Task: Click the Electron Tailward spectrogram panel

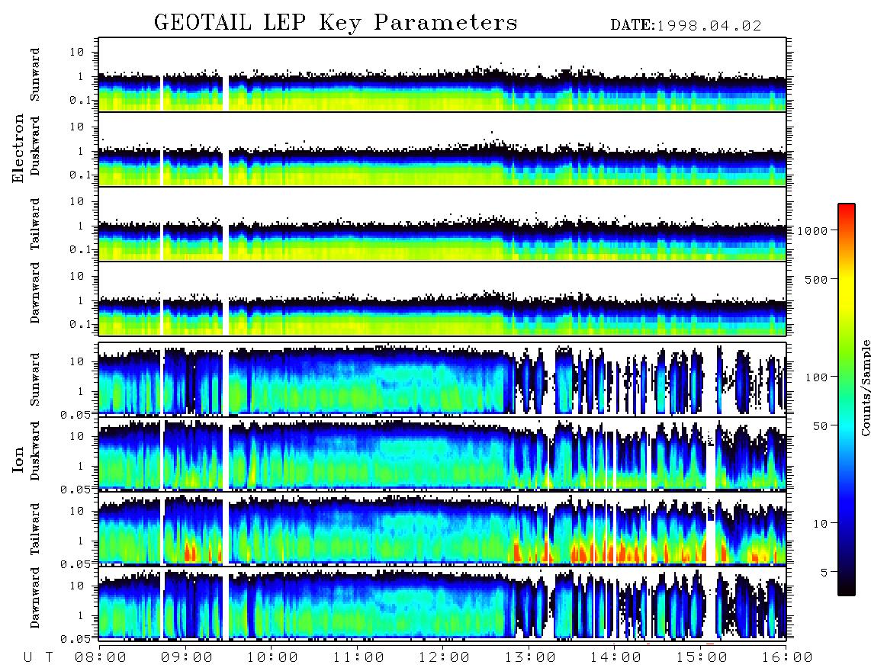Action: pyautogui.click(x=442, y=224)
